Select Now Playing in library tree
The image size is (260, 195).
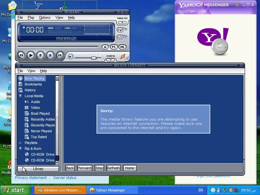[x=34, y=78]
